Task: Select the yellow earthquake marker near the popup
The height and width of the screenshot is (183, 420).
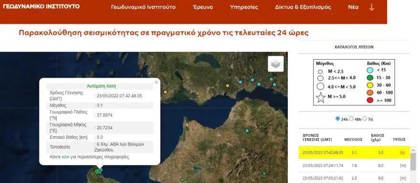Action: (x=165, y=92)
